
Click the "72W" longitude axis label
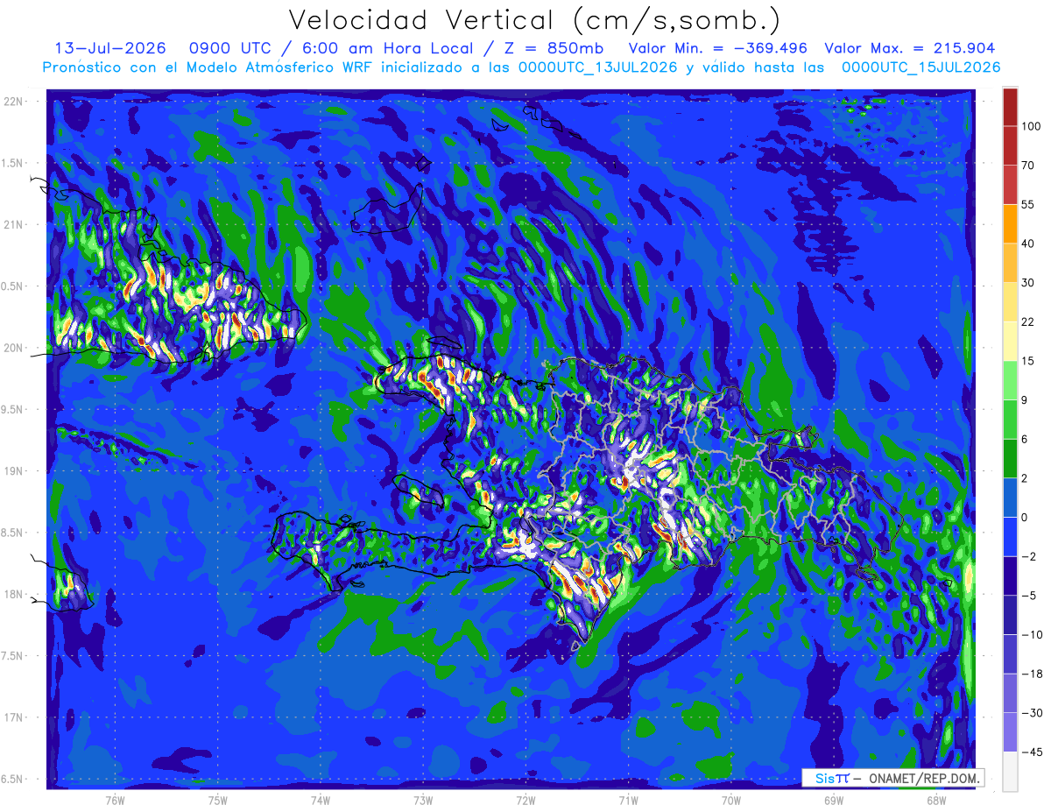[525, 800]
